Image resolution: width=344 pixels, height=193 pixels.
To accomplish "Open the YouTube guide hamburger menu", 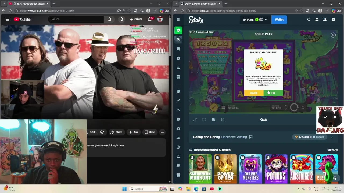I will [x=7, y=19].
